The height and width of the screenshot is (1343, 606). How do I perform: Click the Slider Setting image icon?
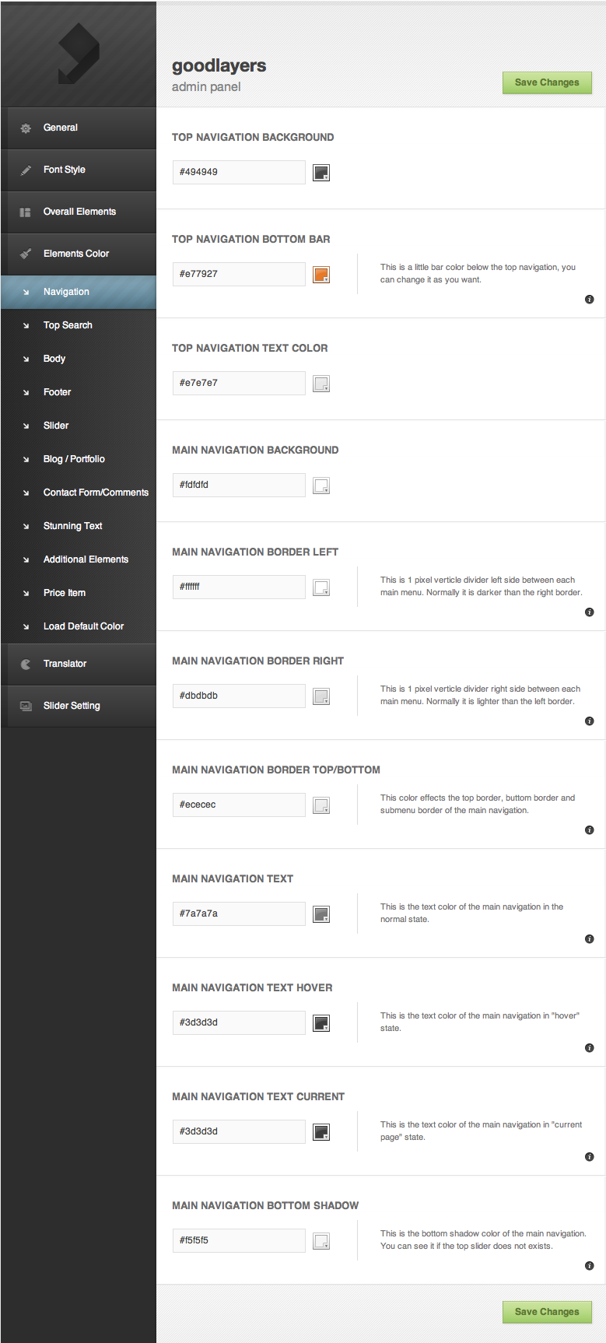[x=26, y=706]
